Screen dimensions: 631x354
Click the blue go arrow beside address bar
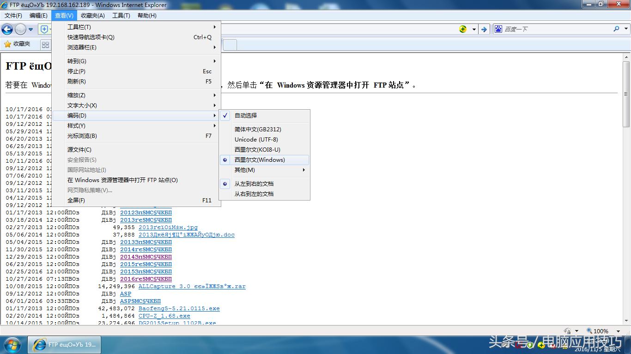pos(484,29)
